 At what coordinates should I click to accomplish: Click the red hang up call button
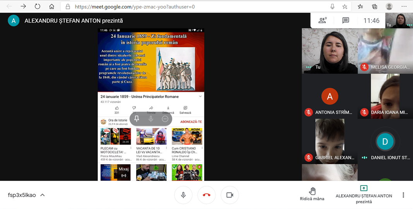(206, 195)
